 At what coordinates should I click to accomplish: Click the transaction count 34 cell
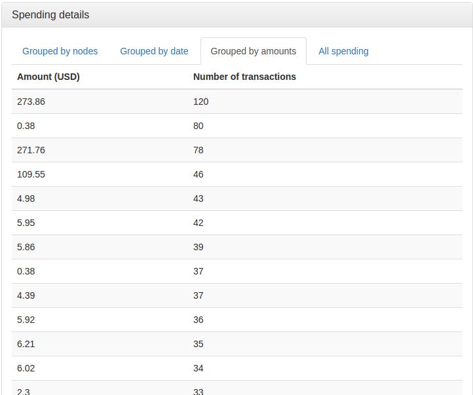pyautogui.click(x=199, y=368)
